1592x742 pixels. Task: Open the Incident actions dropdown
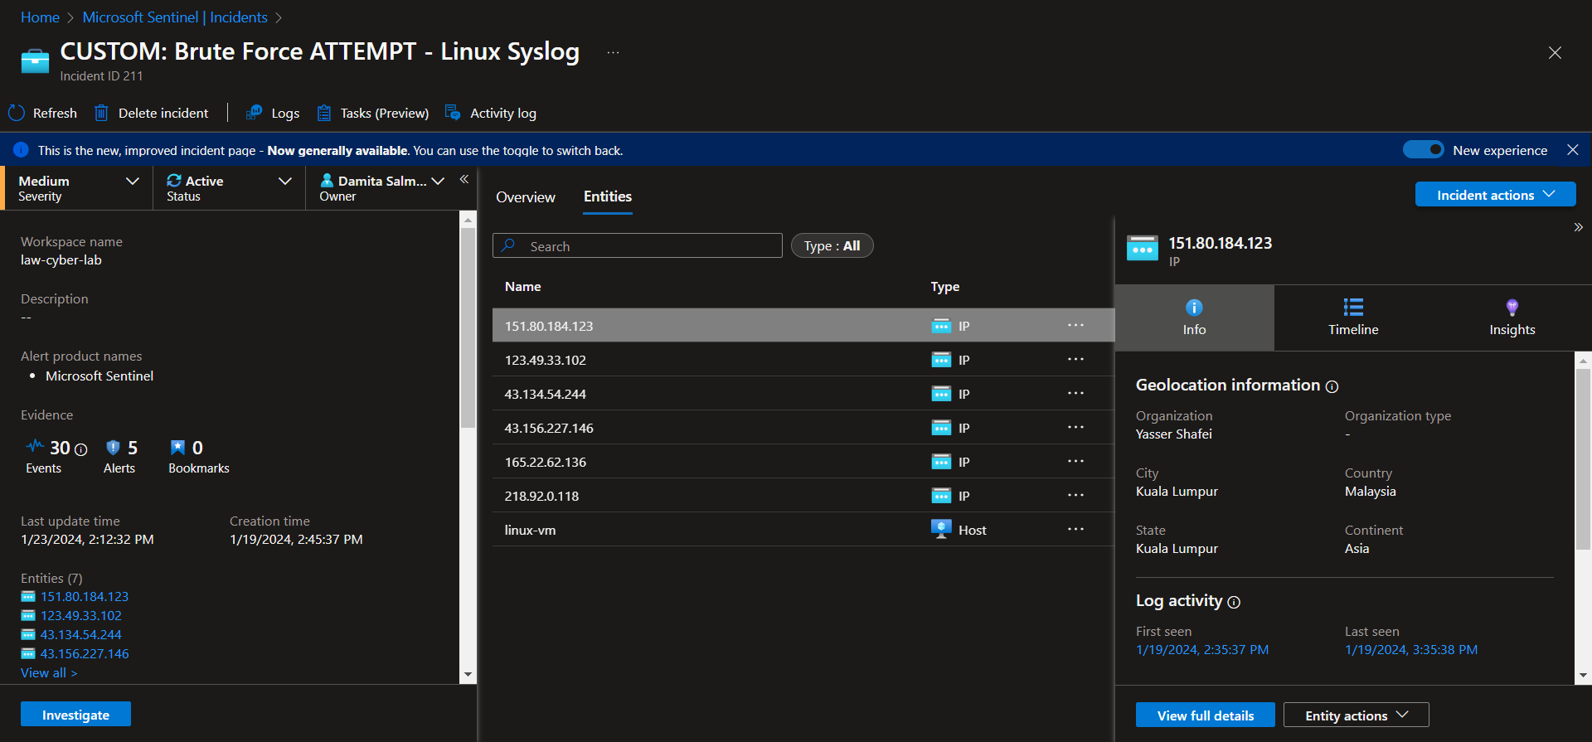click(1495, 195)
